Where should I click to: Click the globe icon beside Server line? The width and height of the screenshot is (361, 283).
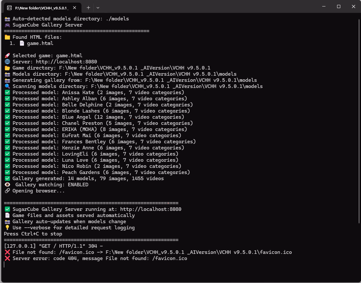(x=7, y=62)
